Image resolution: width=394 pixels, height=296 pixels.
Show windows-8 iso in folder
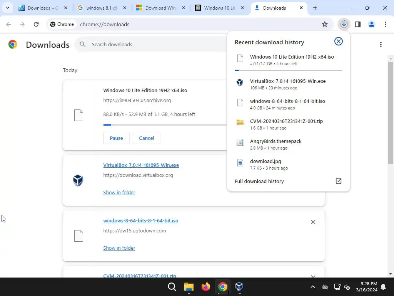click(x=119, y=248)
